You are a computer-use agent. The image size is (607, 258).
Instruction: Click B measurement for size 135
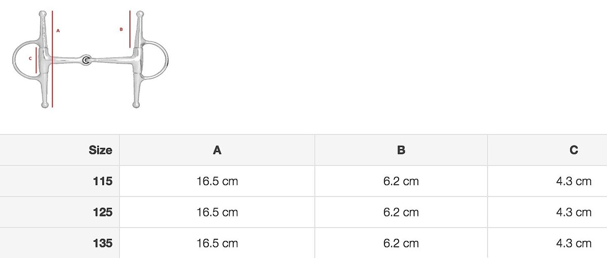pyautogui.click(x=401, y=243)
